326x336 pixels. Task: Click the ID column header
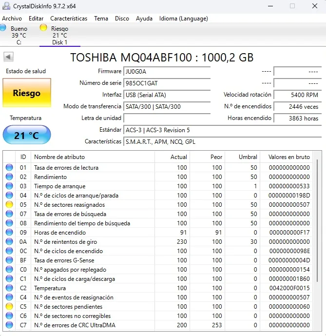[23, 157]
